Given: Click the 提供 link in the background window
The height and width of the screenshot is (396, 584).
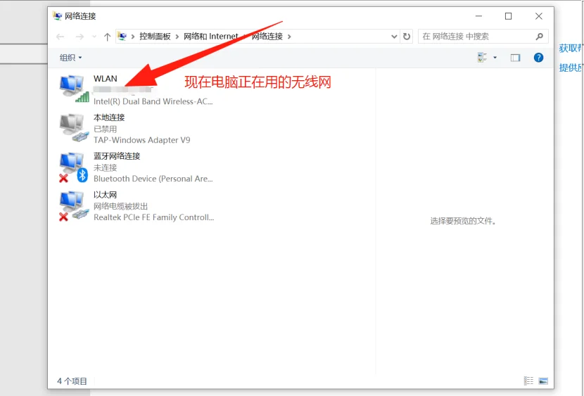Looking at the screenshot, I should point(571,68).
